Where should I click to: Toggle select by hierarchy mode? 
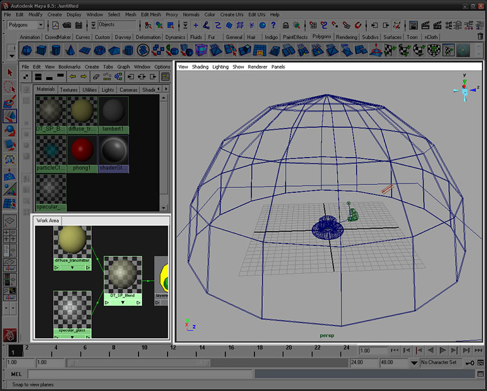148,25
